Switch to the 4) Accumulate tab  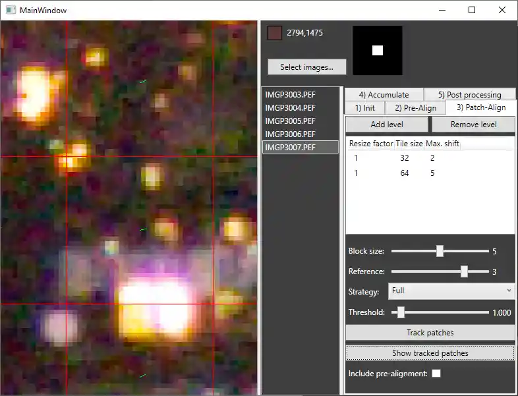coord(384,94)
